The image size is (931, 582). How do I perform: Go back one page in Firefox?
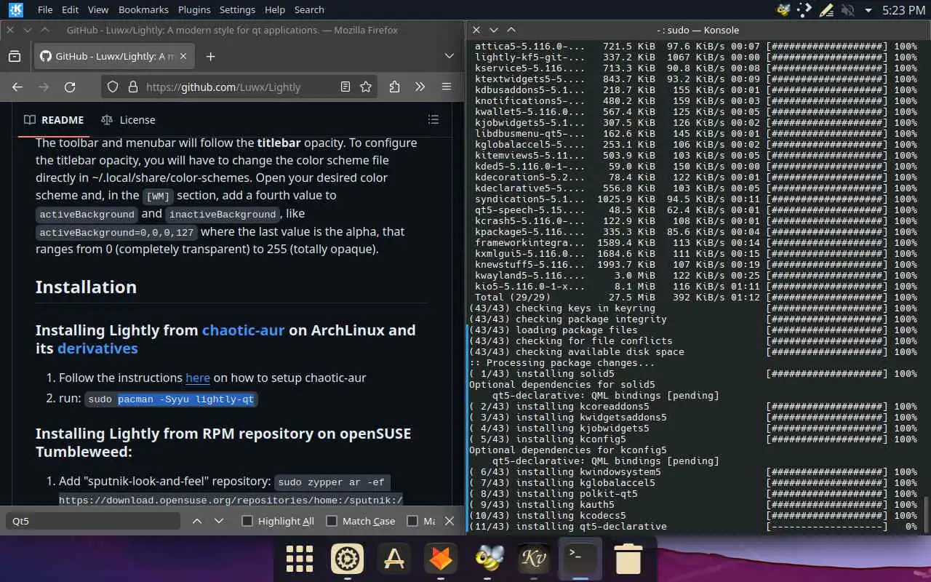coord(17,87)
